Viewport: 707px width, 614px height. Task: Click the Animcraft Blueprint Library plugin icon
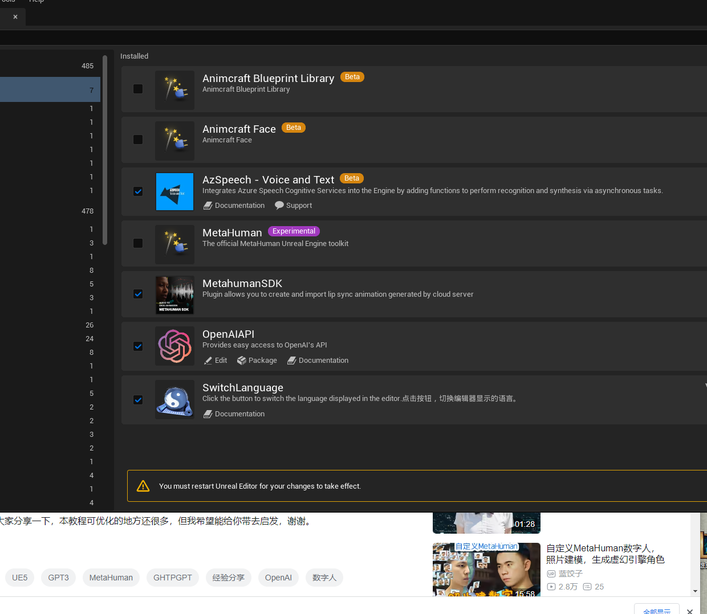point(174,90)
